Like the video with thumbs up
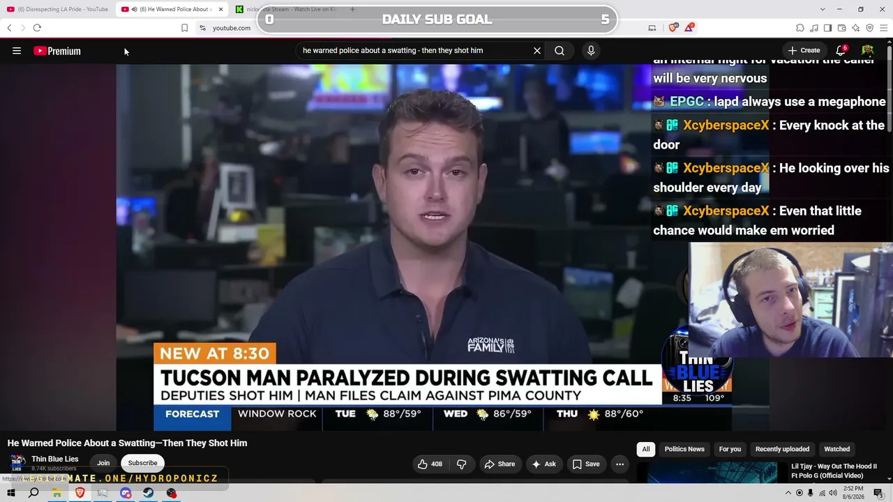 click(430, 464)
